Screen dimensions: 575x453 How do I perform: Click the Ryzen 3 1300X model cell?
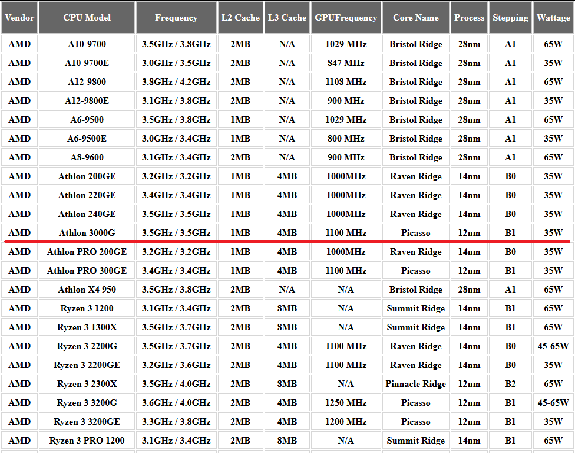[x=87, y=327]
